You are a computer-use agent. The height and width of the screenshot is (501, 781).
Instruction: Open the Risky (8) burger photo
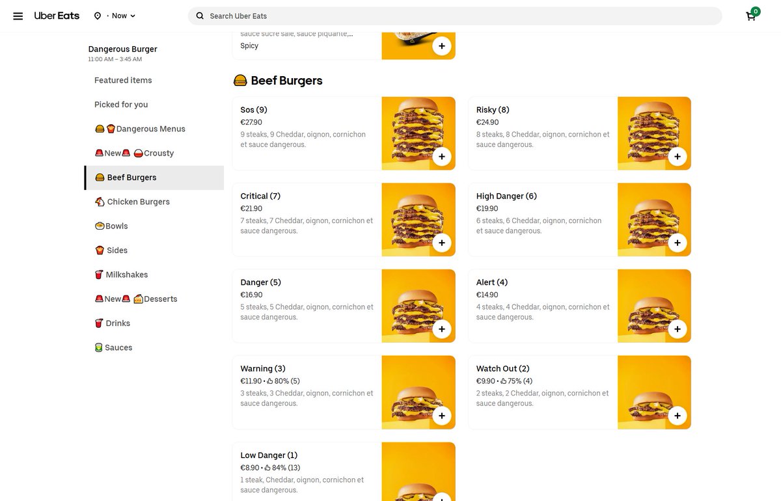pos(654,133)
